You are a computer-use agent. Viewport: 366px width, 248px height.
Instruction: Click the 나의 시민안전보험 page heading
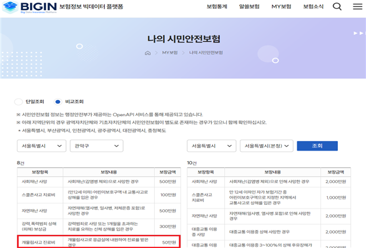[184, 39]
